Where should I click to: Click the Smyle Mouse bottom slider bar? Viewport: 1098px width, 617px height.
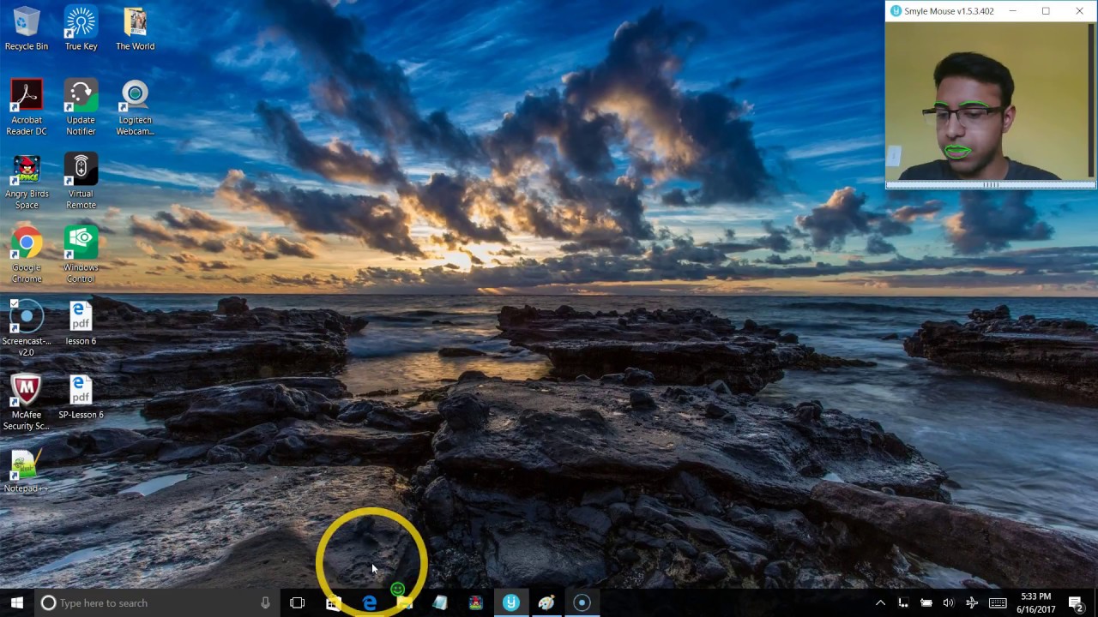(x=991, y=184)
